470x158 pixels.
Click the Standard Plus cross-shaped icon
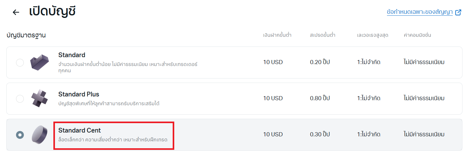[40, 99]
